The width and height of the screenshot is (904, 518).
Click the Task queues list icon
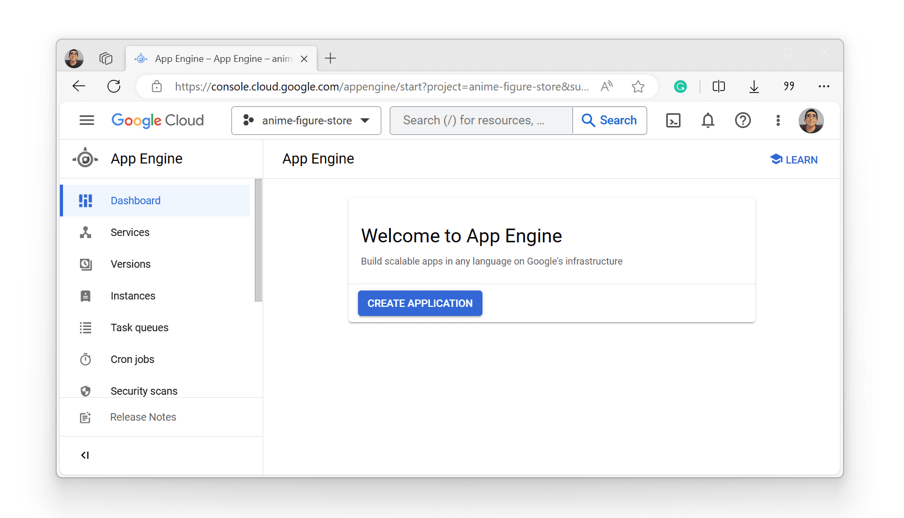point(85,328)
